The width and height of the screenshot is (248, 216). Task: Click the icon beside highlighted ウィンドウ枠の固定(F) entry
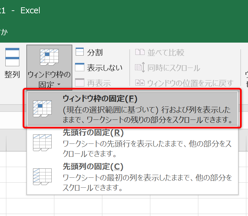[x=42, y=108]
